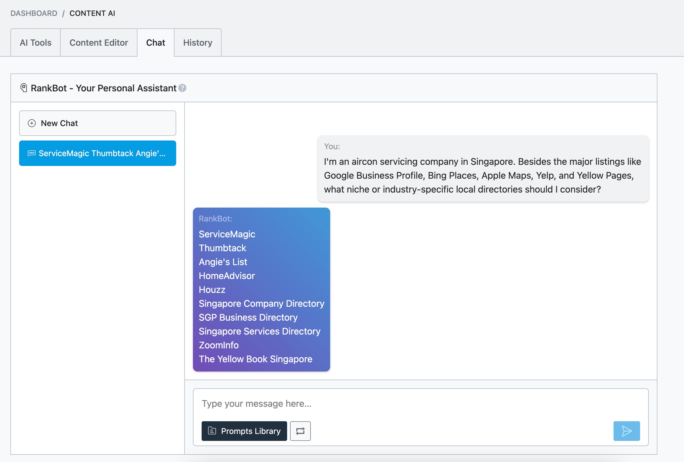Click the RankBot - Your Personal Assistant title
The image size is (684, 462).
tap(103, 88)
